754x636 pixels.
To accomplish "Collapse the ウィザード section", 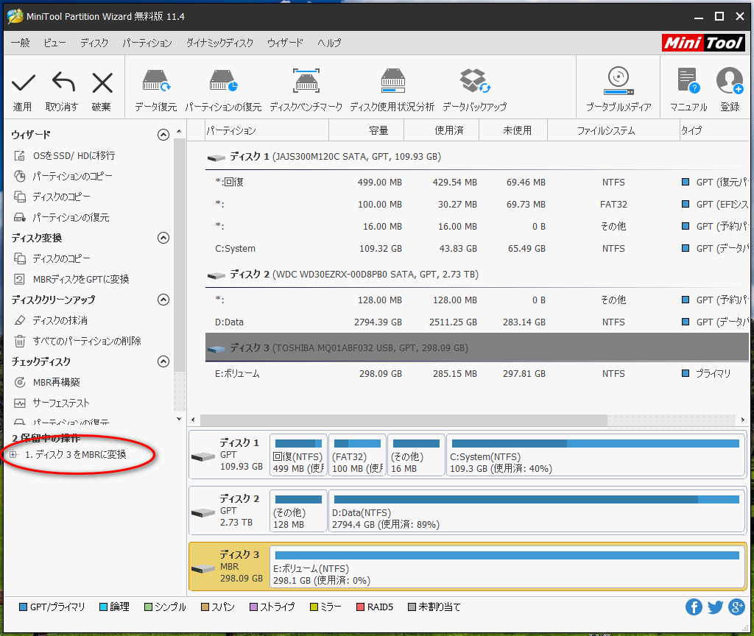I will coord(163,135).
